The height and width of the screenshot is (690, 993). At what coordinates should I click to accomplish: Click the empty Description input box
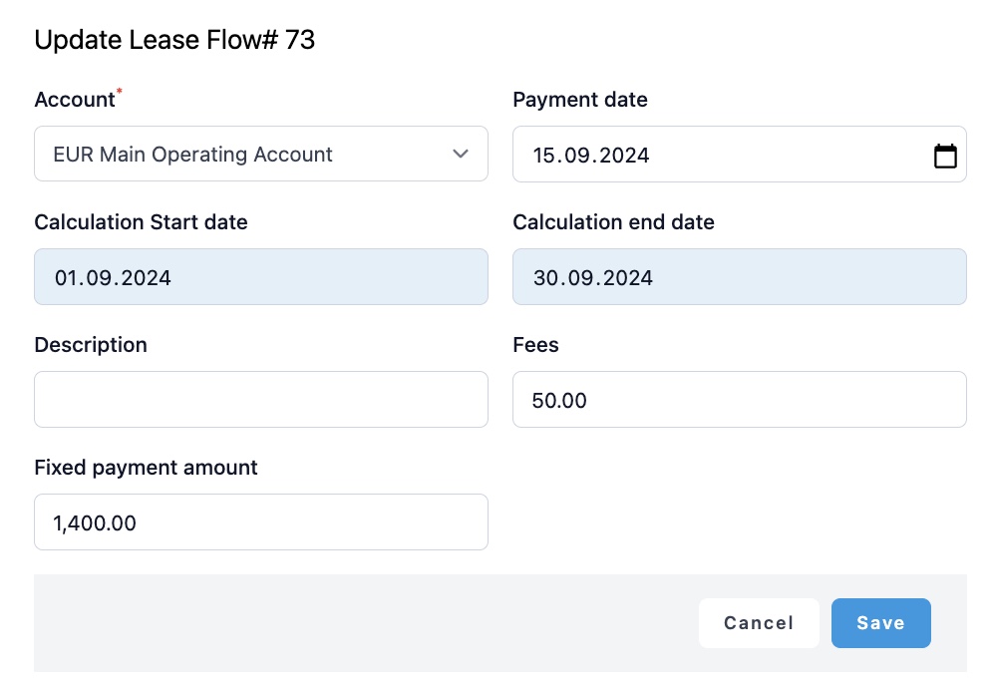tap(261, 399)
